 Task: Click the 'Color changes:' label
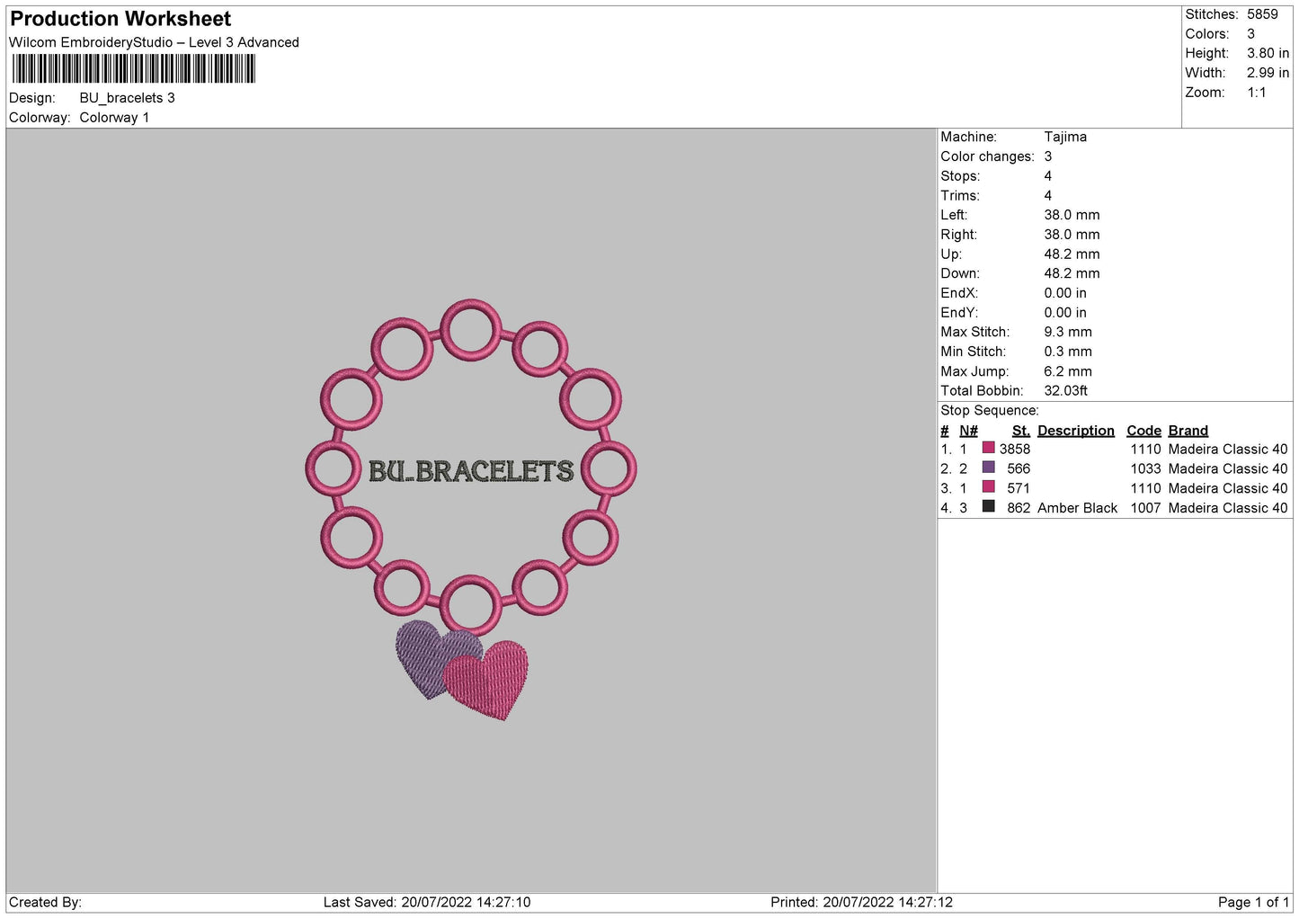tap(987, 156)
